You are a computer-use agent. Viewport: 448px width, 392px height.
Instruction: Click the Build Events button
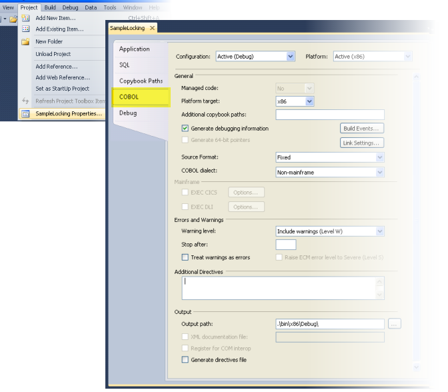(x=362, y=129)
